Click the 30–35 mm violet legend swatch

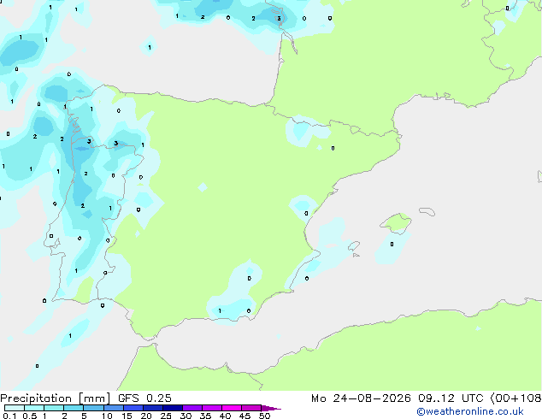(192, 408)
